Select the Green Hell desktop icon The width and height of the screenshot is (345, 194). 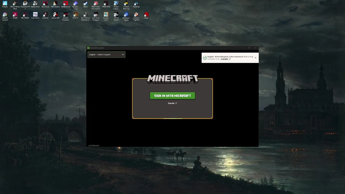55,15
